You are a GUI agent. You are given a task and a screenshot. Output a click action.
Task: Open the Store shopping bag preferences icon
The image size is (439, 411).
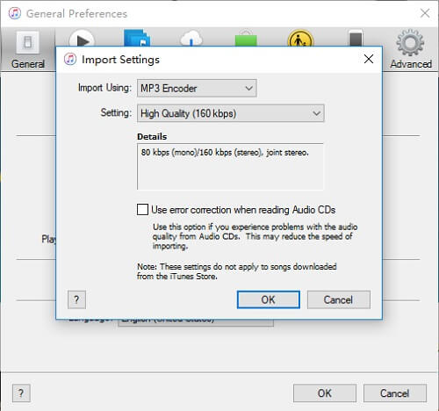(246, 39)
